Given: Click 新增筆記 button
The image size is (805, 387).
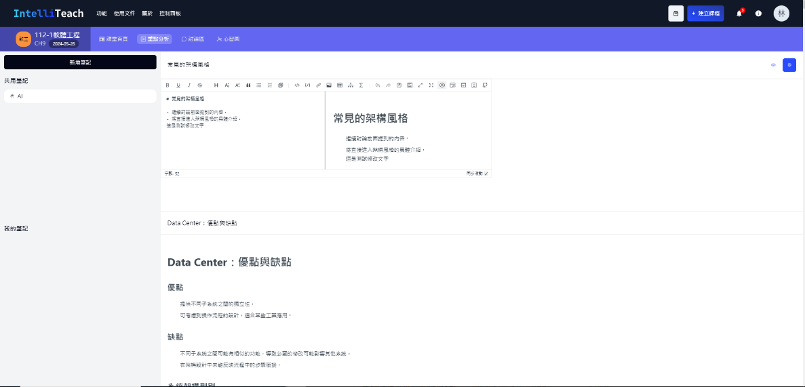Looking at the screenshot, I should (x=80, y=62).
